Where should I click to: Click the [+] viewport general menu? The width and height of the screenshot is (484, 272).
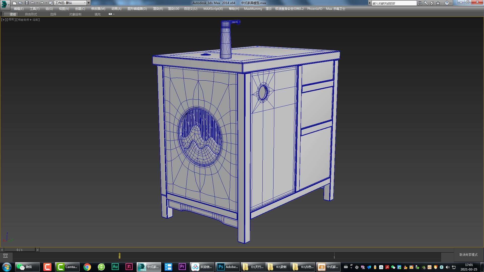3,19
